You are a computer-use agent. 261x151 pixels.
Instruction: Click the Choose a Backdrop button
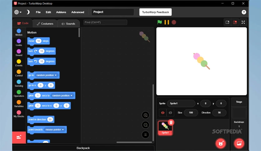[239, 143]
